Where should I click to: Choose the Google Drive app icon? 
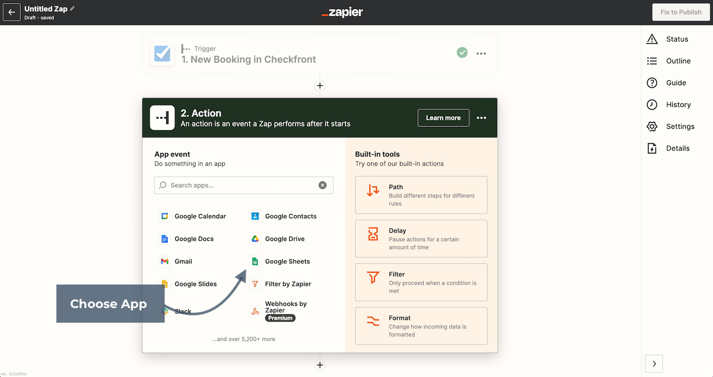click(255, 239)
